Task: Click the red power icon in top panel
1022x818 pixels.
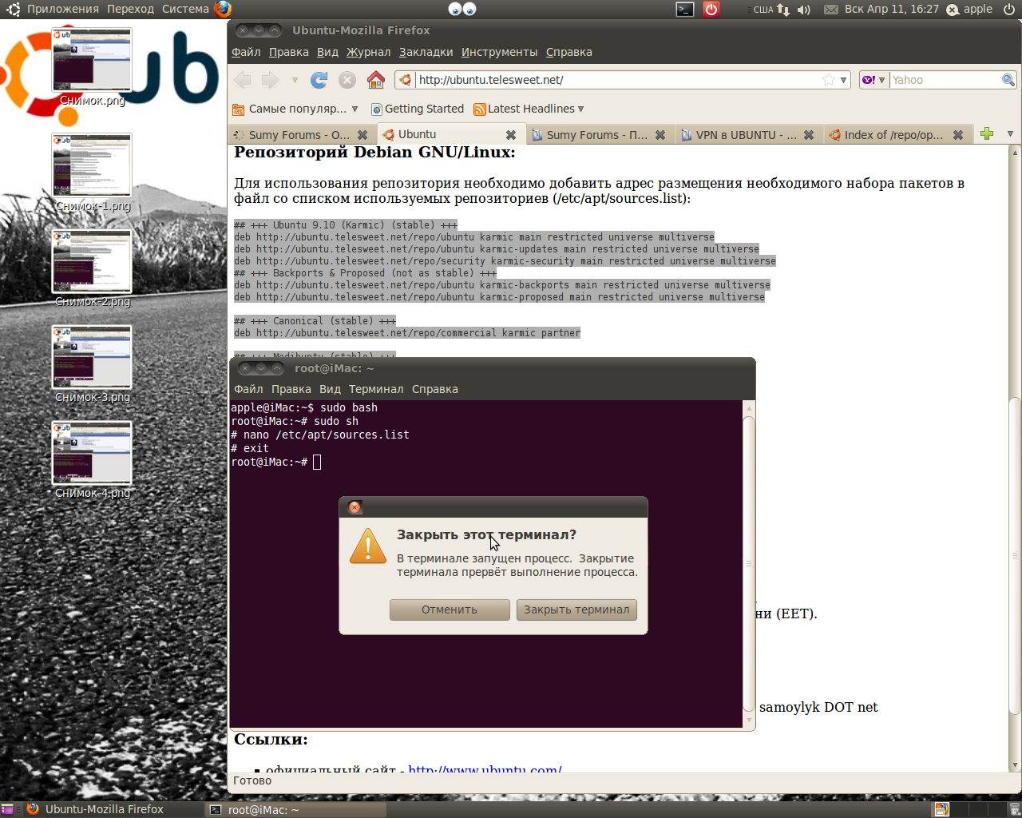Action: tap(711, 10)
